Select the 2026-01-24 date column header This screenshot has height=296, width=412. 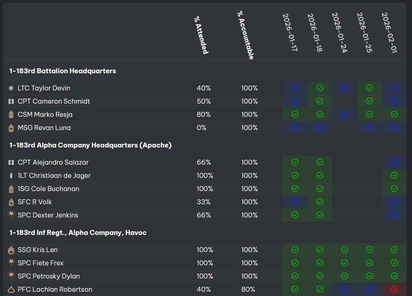(340, 32)
